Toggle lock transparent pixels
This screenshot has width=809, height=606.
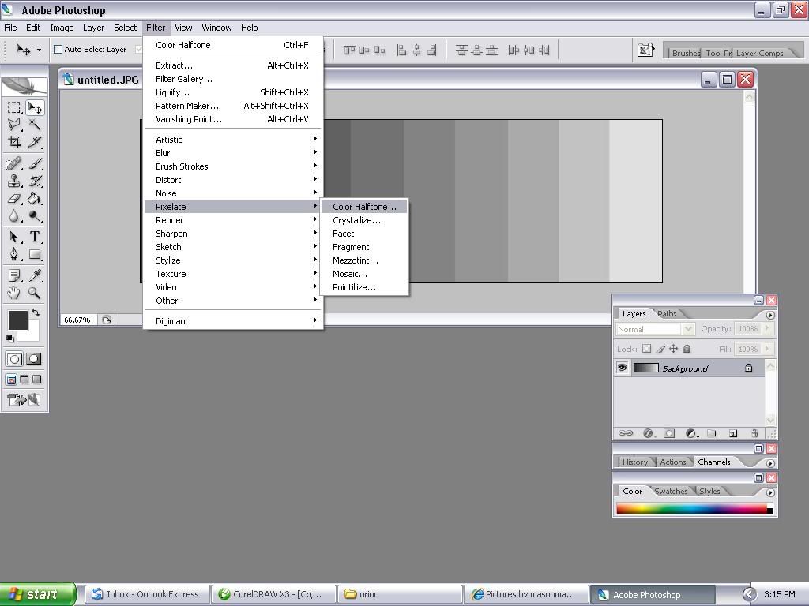[x=646, y=349]
